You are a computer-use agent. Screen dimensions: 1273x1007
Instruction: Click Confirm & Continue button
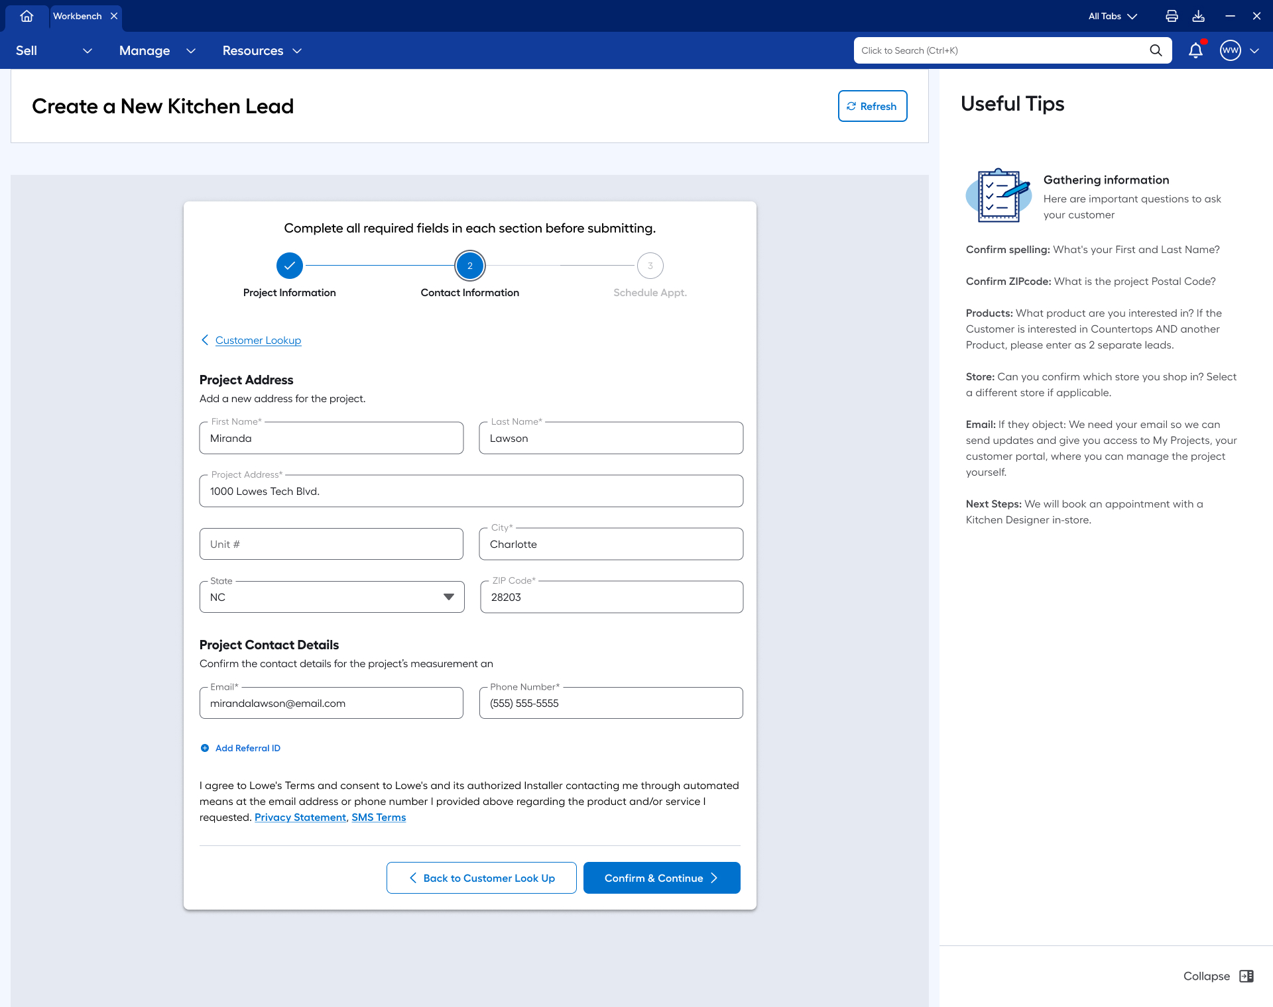pyautogui.click(x=662, y=878)
